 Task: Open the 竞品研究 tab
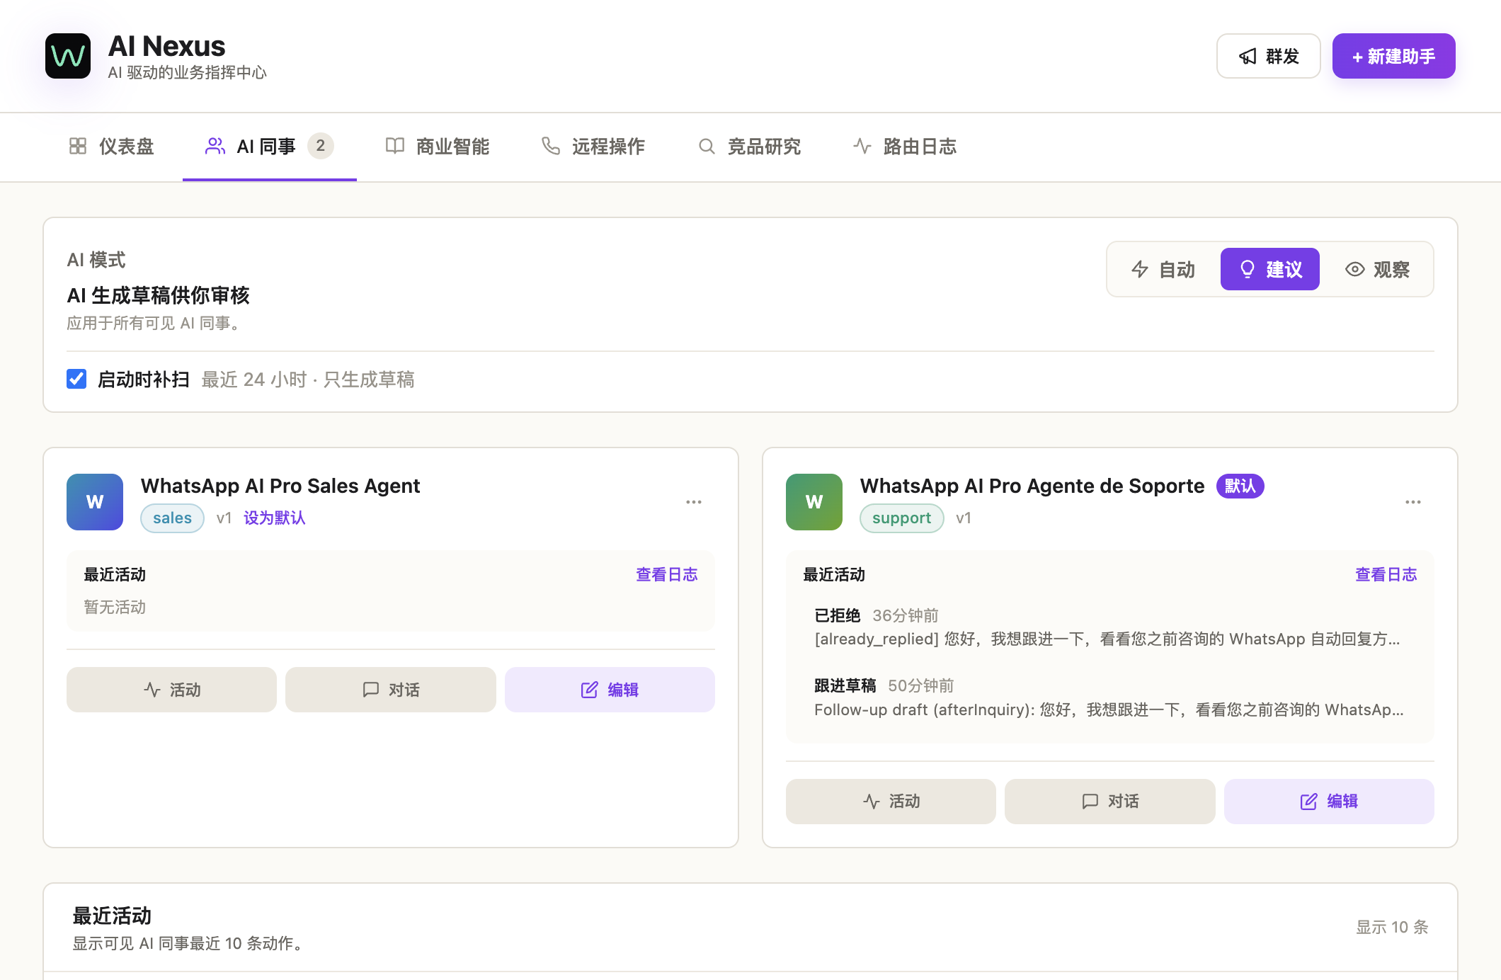[x=749, y=147]
